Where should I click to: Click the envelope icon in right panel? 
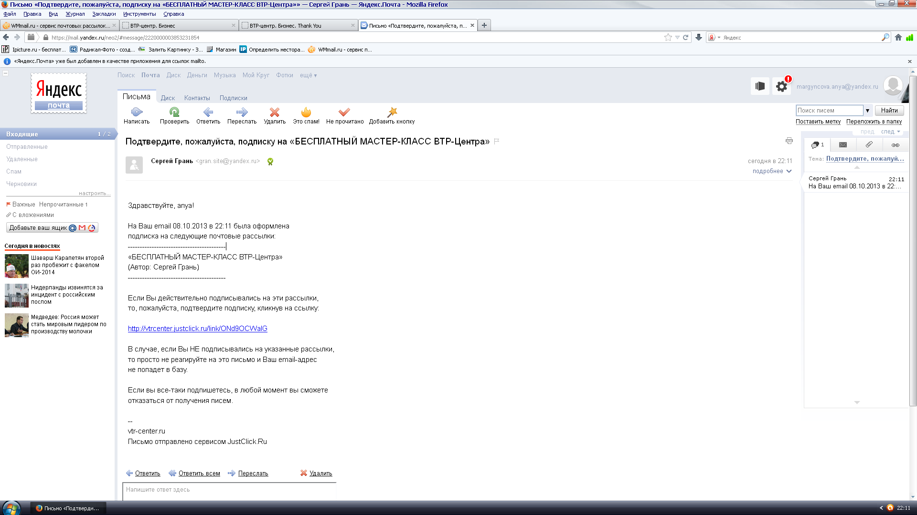(843, 145)
